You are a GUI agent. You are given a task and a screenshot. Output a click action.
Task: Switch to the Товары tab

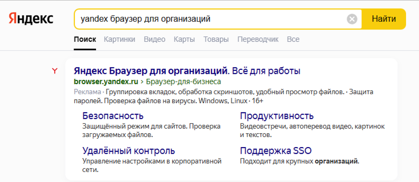pyautogui.click(x=216, y=39)
